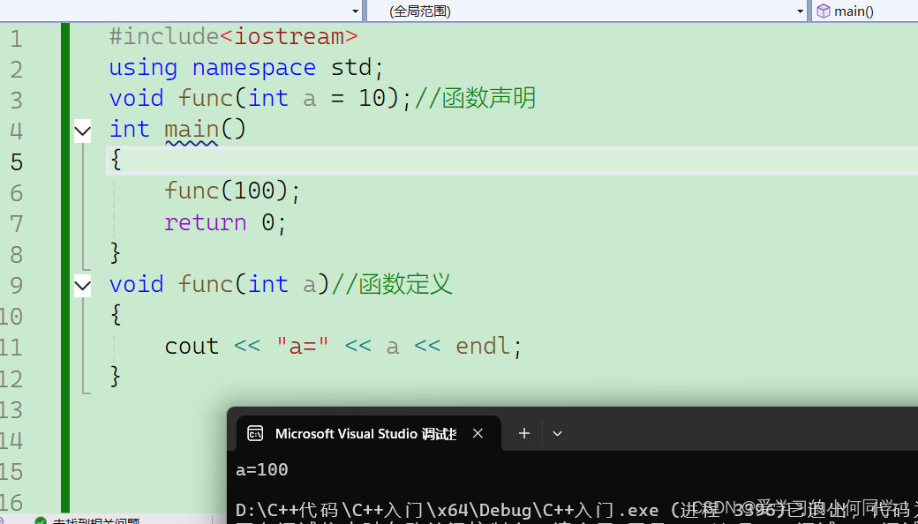Click line number 5 in the gutter
Screen dimensions: 918x524
pyautogui.click(x=17, y=162)
